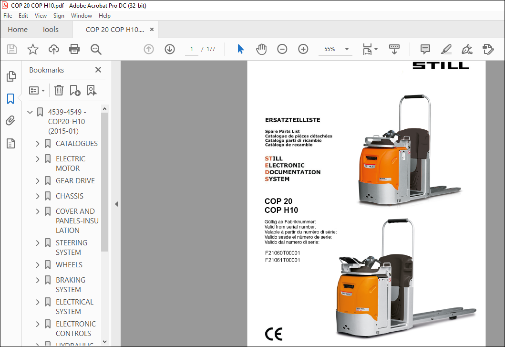This screenshot has width=505, height=347.
Task: Collapse navigation pane with left arrow
Action: 116,204
